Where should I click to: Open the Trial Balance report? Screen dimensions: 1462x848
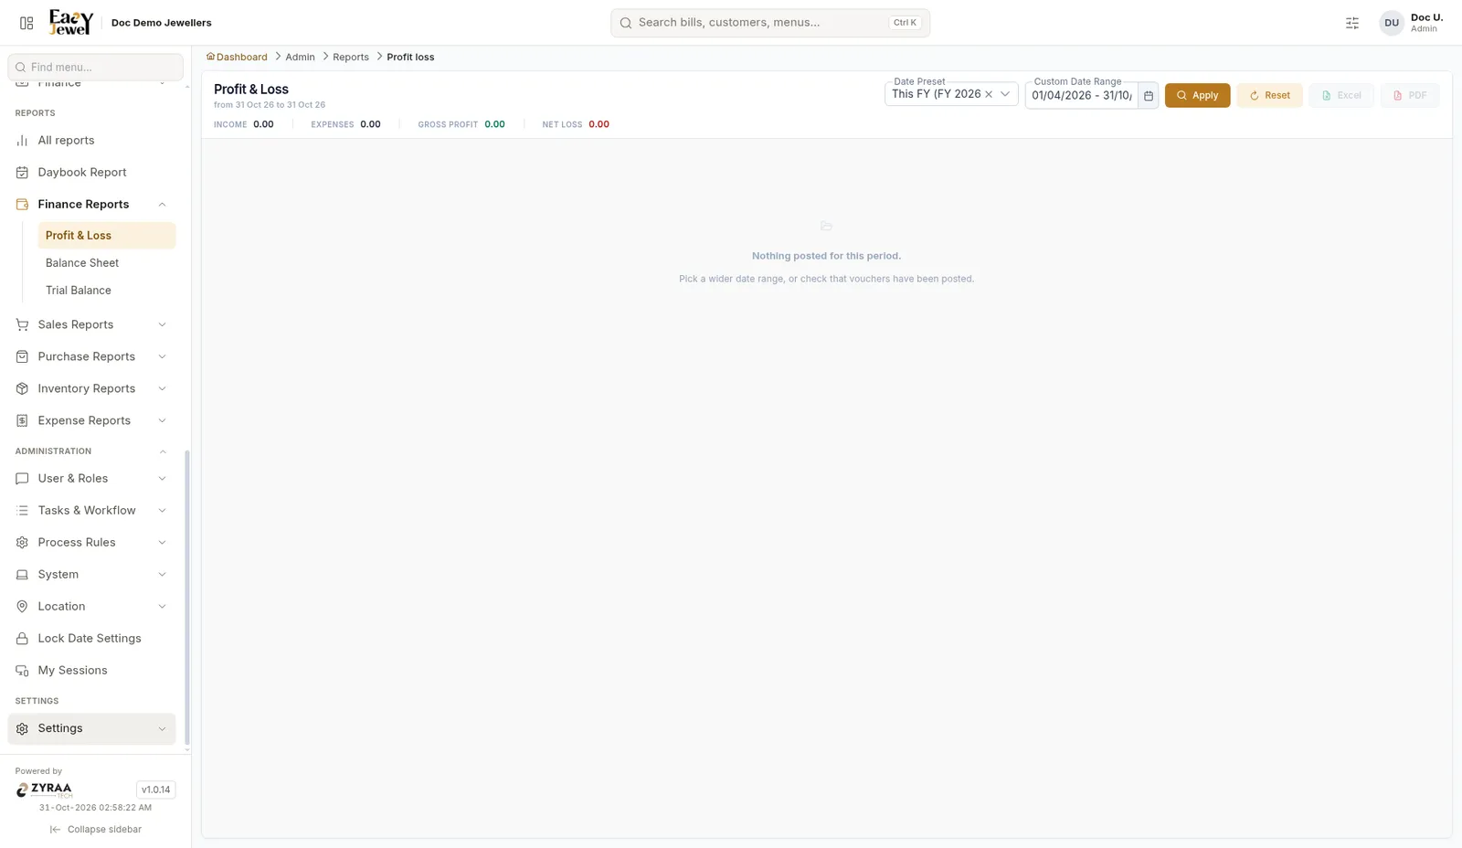pyautogui.click(x=79, y=291)
